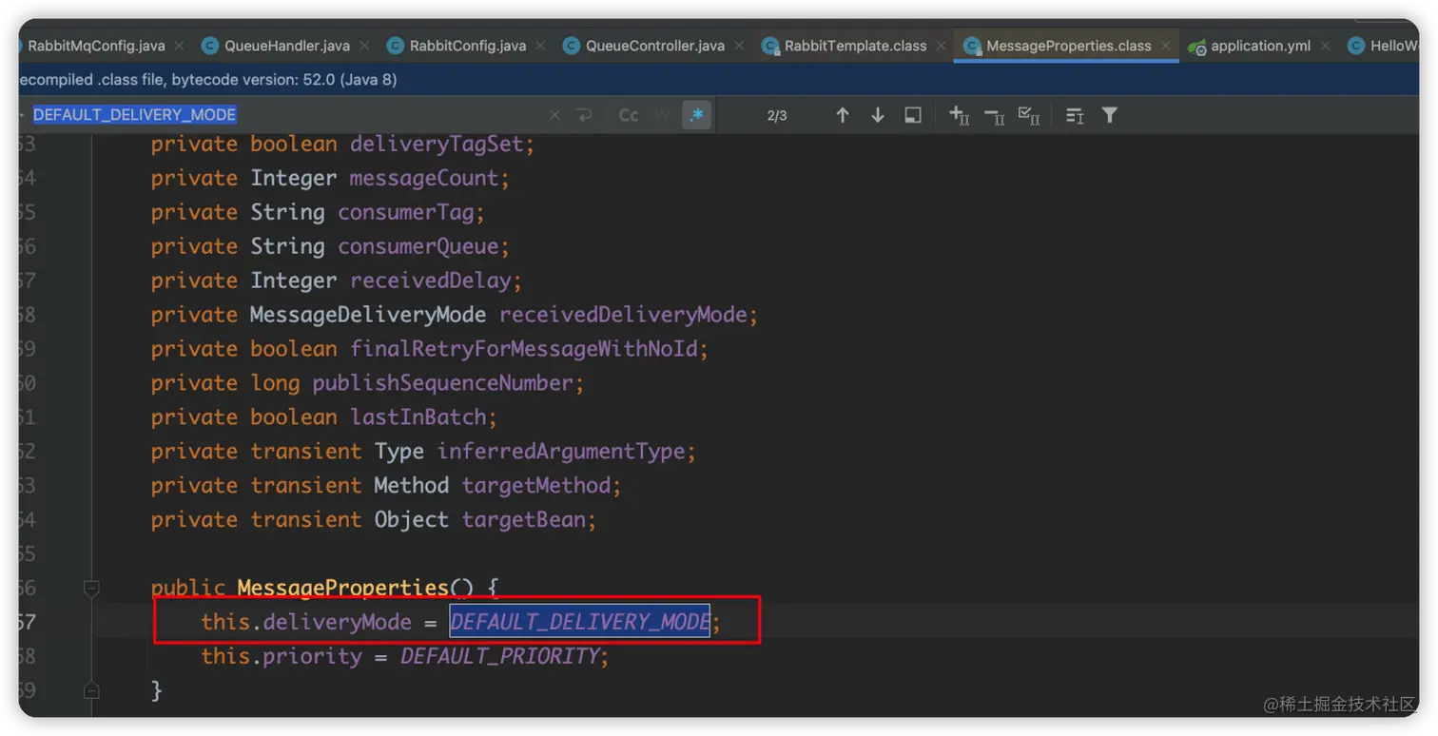Expand the search history dropdown arrow
This screenshot has height=736, width=1438.
[x=22, y=115]
